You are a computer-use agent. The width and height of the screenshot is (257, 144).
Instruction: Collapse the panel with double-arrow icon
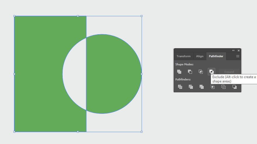233,51
